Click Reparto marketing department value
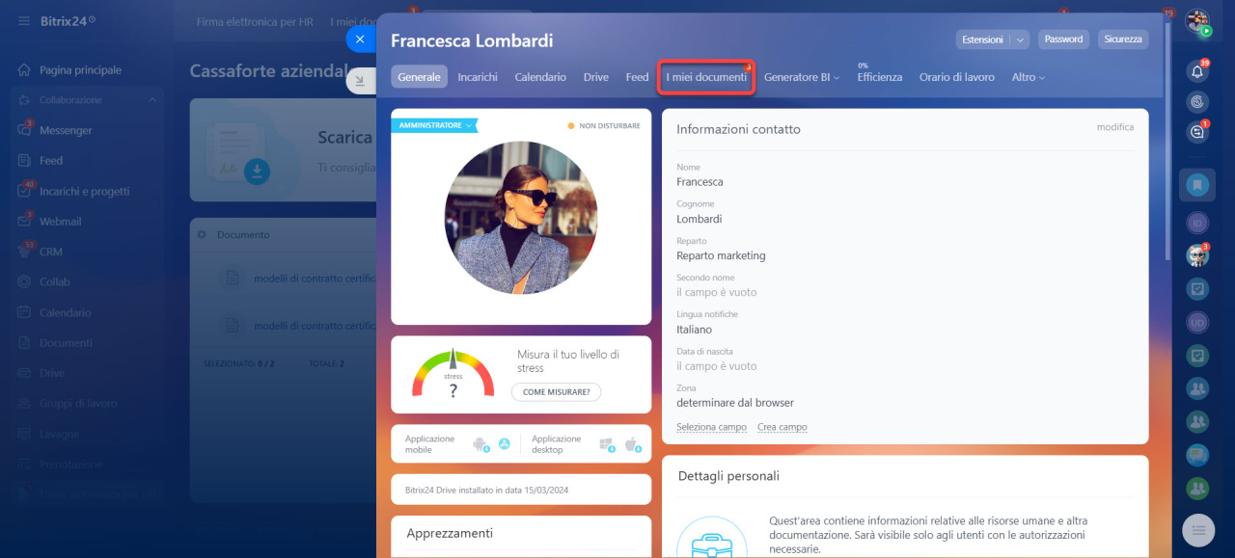The width and height of the screenshot is (1235, 558). tap(721, 255)
